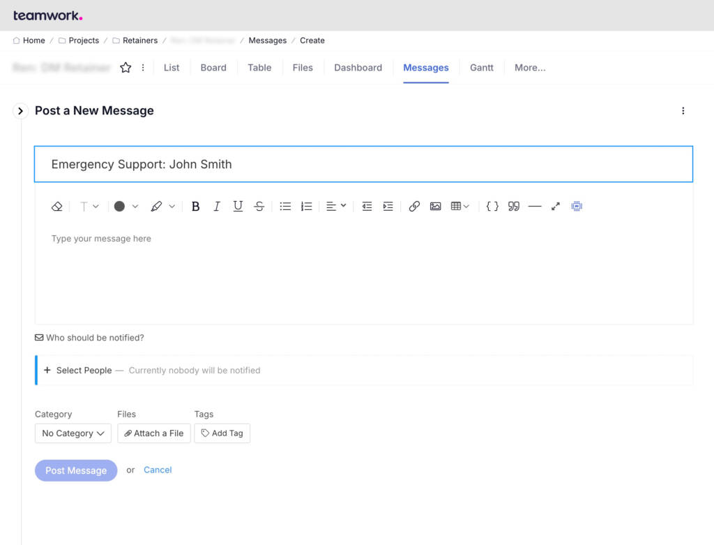
Task: Click the Cancel link
Action: click(x=158, y=470)
